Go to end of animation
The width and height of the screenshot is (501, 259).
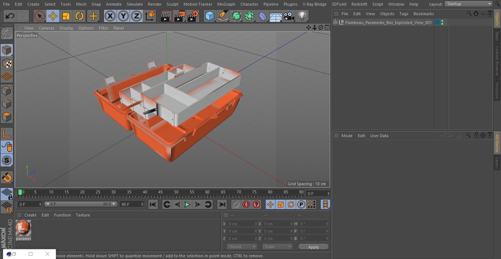click(222, 204)
